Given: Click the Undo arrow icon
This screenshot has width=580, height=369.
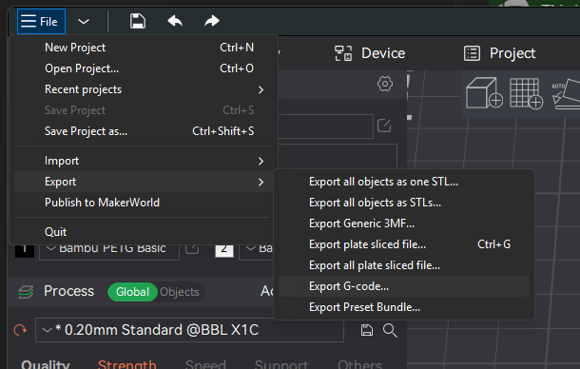Looking at the screenshot, I should [x=175, y=21].
